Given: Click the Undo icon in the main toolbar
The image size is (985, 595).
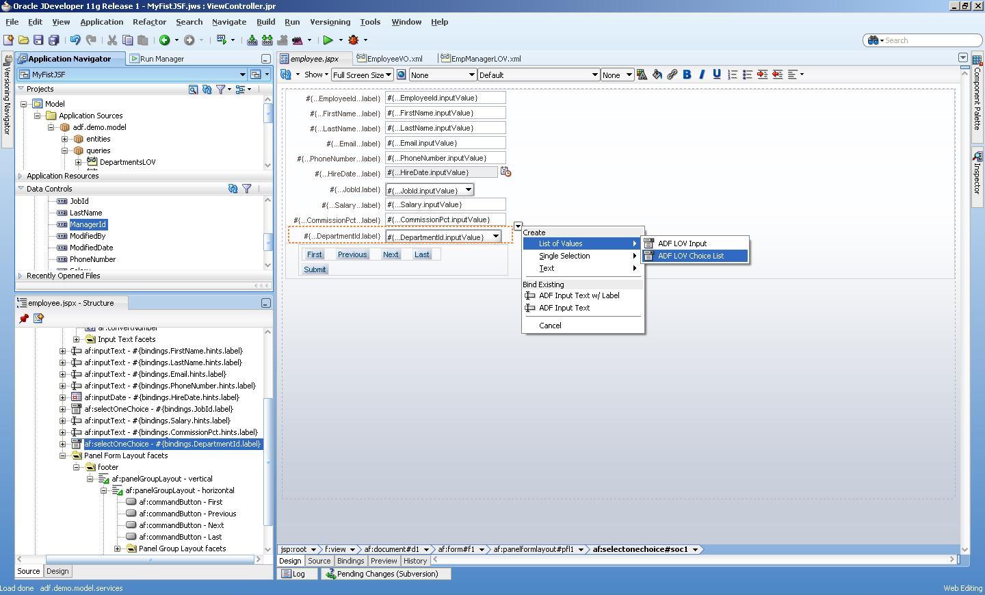Looking at the screenshot, I should pos(74,40).
